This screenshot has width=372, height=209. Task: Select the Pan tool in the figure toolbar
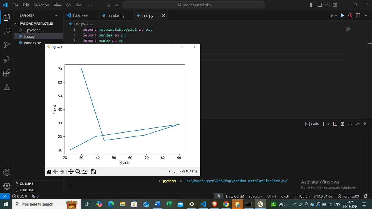coord(71,172)
